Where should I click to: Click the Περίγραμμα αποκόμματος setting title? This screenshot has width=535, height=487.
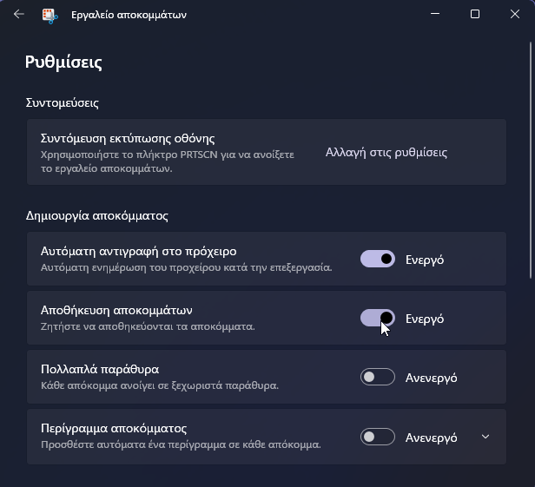point(114,428)
